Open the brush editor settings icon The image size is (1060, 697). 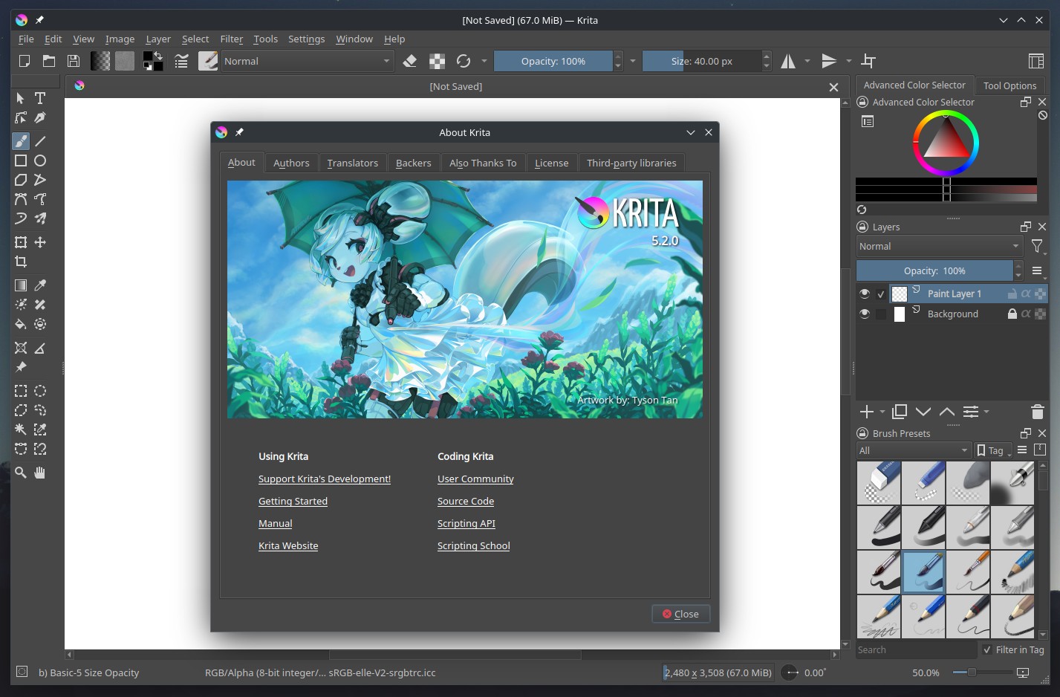click(x=181, y=61)
